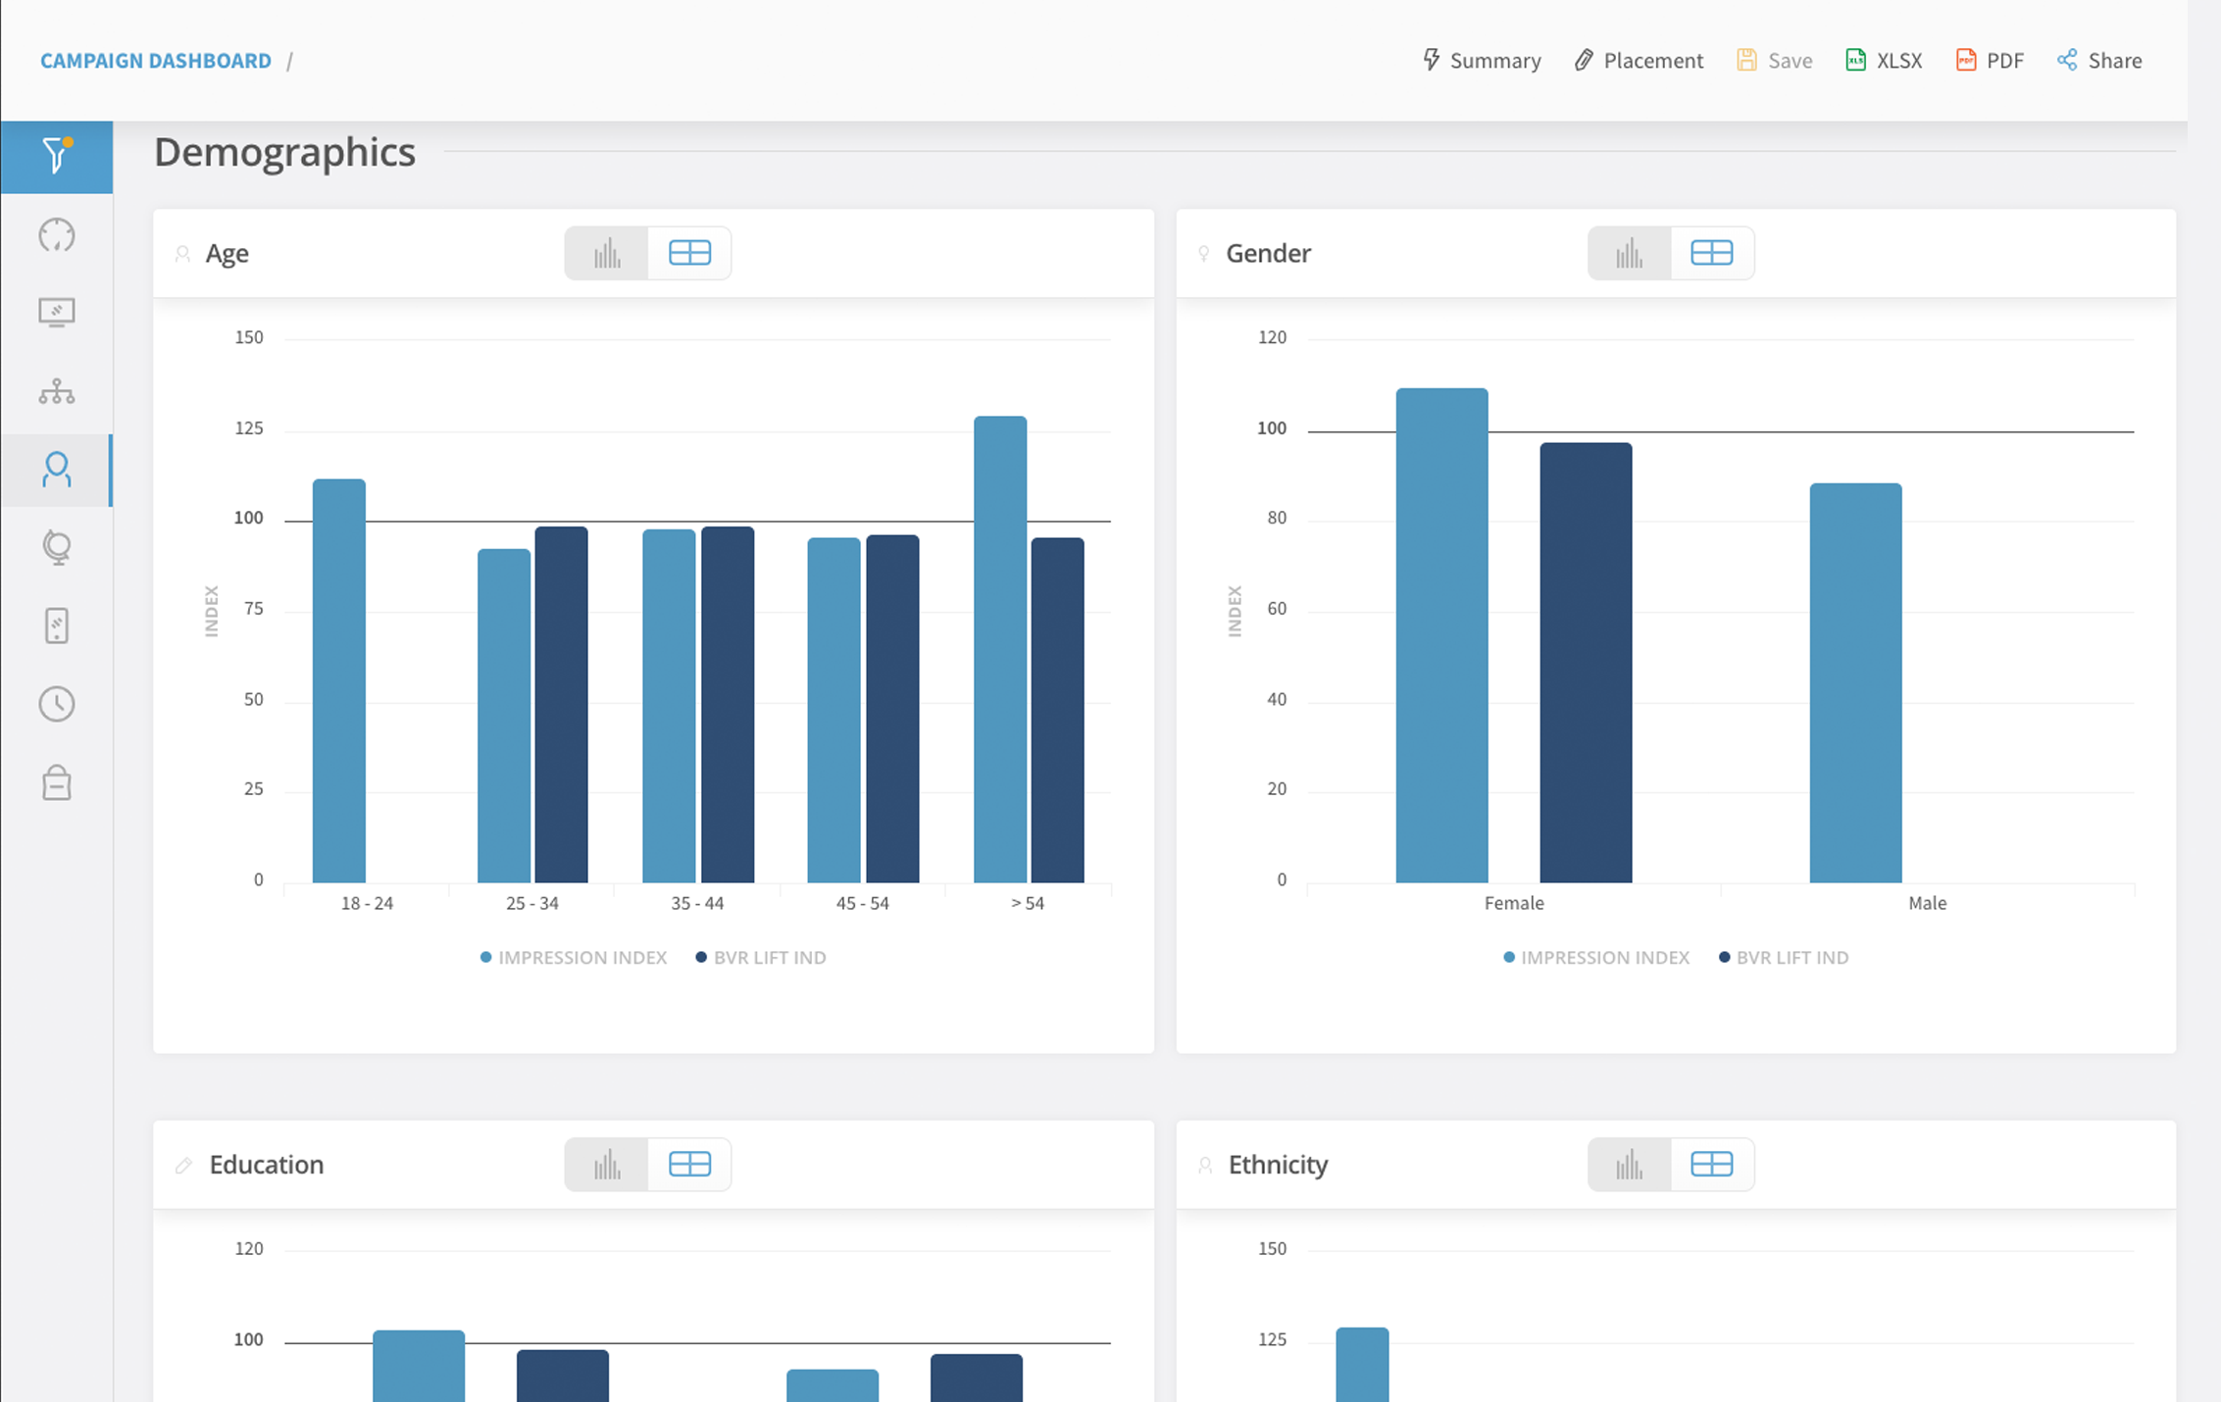This screenshot has height=1402, width=2221.
Task: Switch Ethnicity panel to bar chart view
Action: (x=1630, y=1165)
